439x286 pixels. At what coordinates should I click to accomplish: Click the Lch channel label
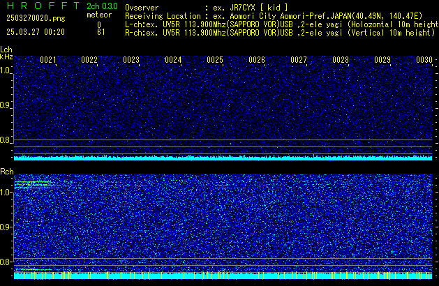(x=6, y=50)
